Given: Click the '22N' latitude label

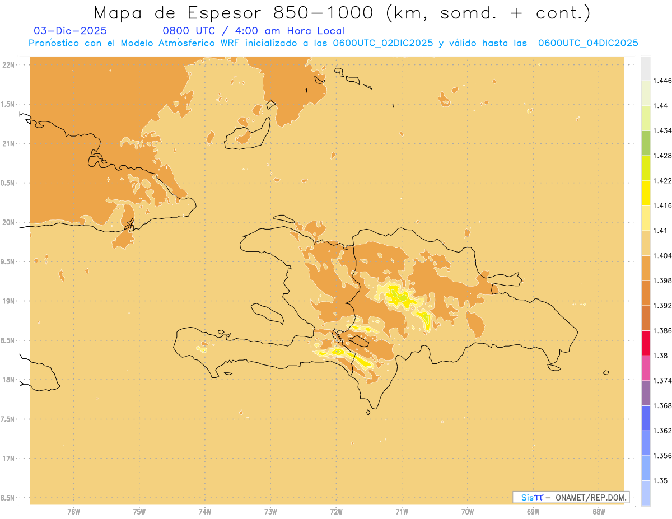Looking at the screenshot, I should click(x=8, y=65).
